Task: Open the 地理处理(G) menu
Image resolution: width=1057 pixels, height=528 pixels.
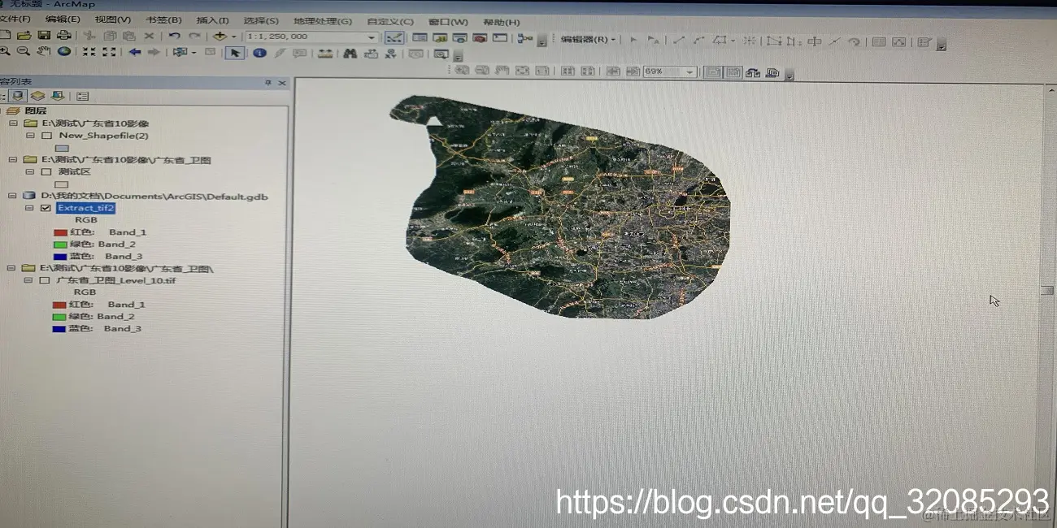Action: click(x=323, y=20)
